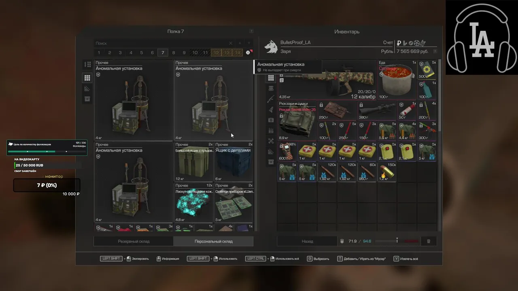Select the ruble currency icon next to Счет

tap(399, 43)
